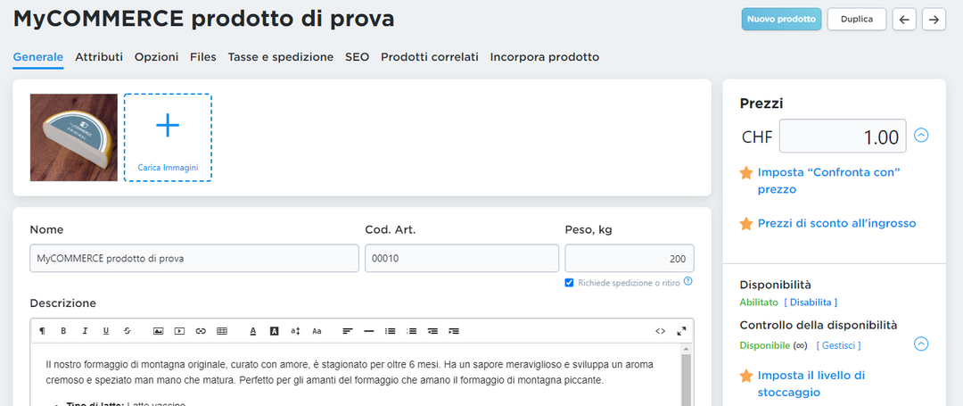
Task: Go to previous product with left arrow
Action: point(904,19)
